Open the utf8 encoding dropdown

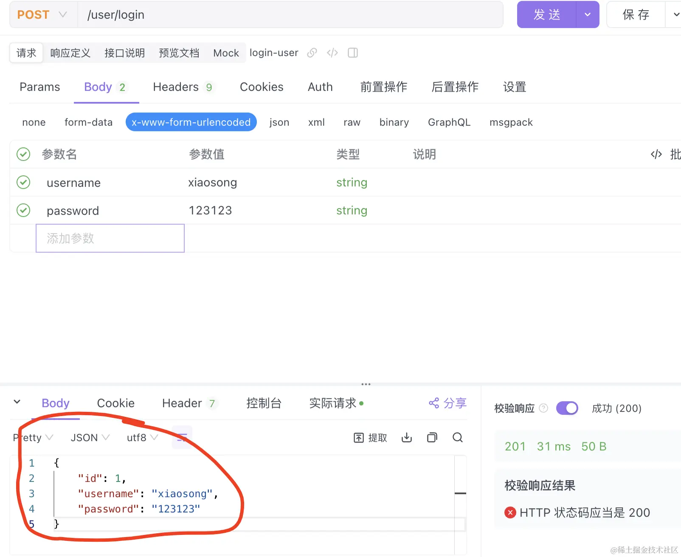(x=143, y=438)
